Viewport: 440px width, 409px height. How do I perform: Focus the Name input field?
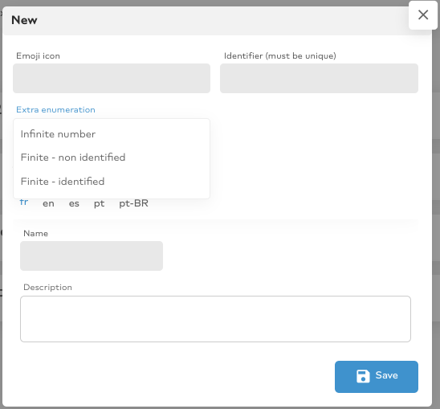point(92,256)
